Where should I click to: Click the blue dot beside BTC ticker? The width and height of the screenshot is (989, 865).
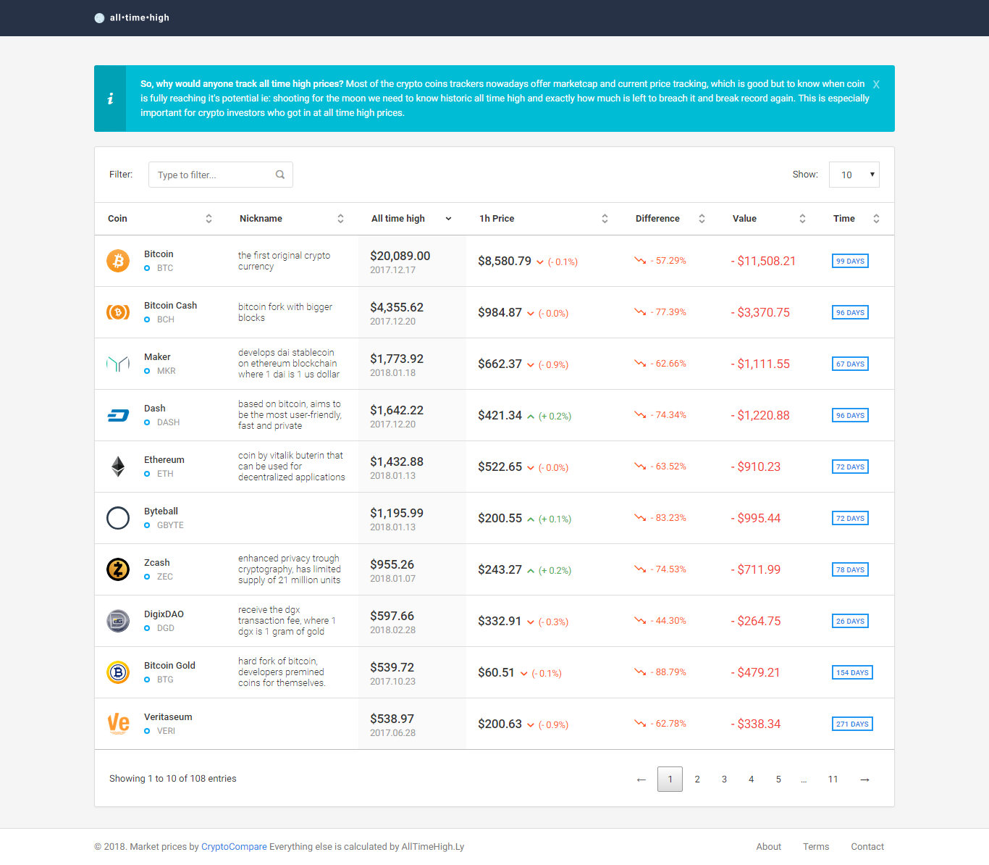tap(147, 268)
